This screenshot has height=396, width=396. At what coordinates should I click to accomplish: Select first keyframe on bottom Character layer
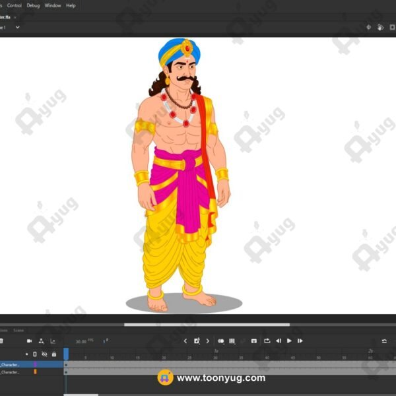pos(66,372)
